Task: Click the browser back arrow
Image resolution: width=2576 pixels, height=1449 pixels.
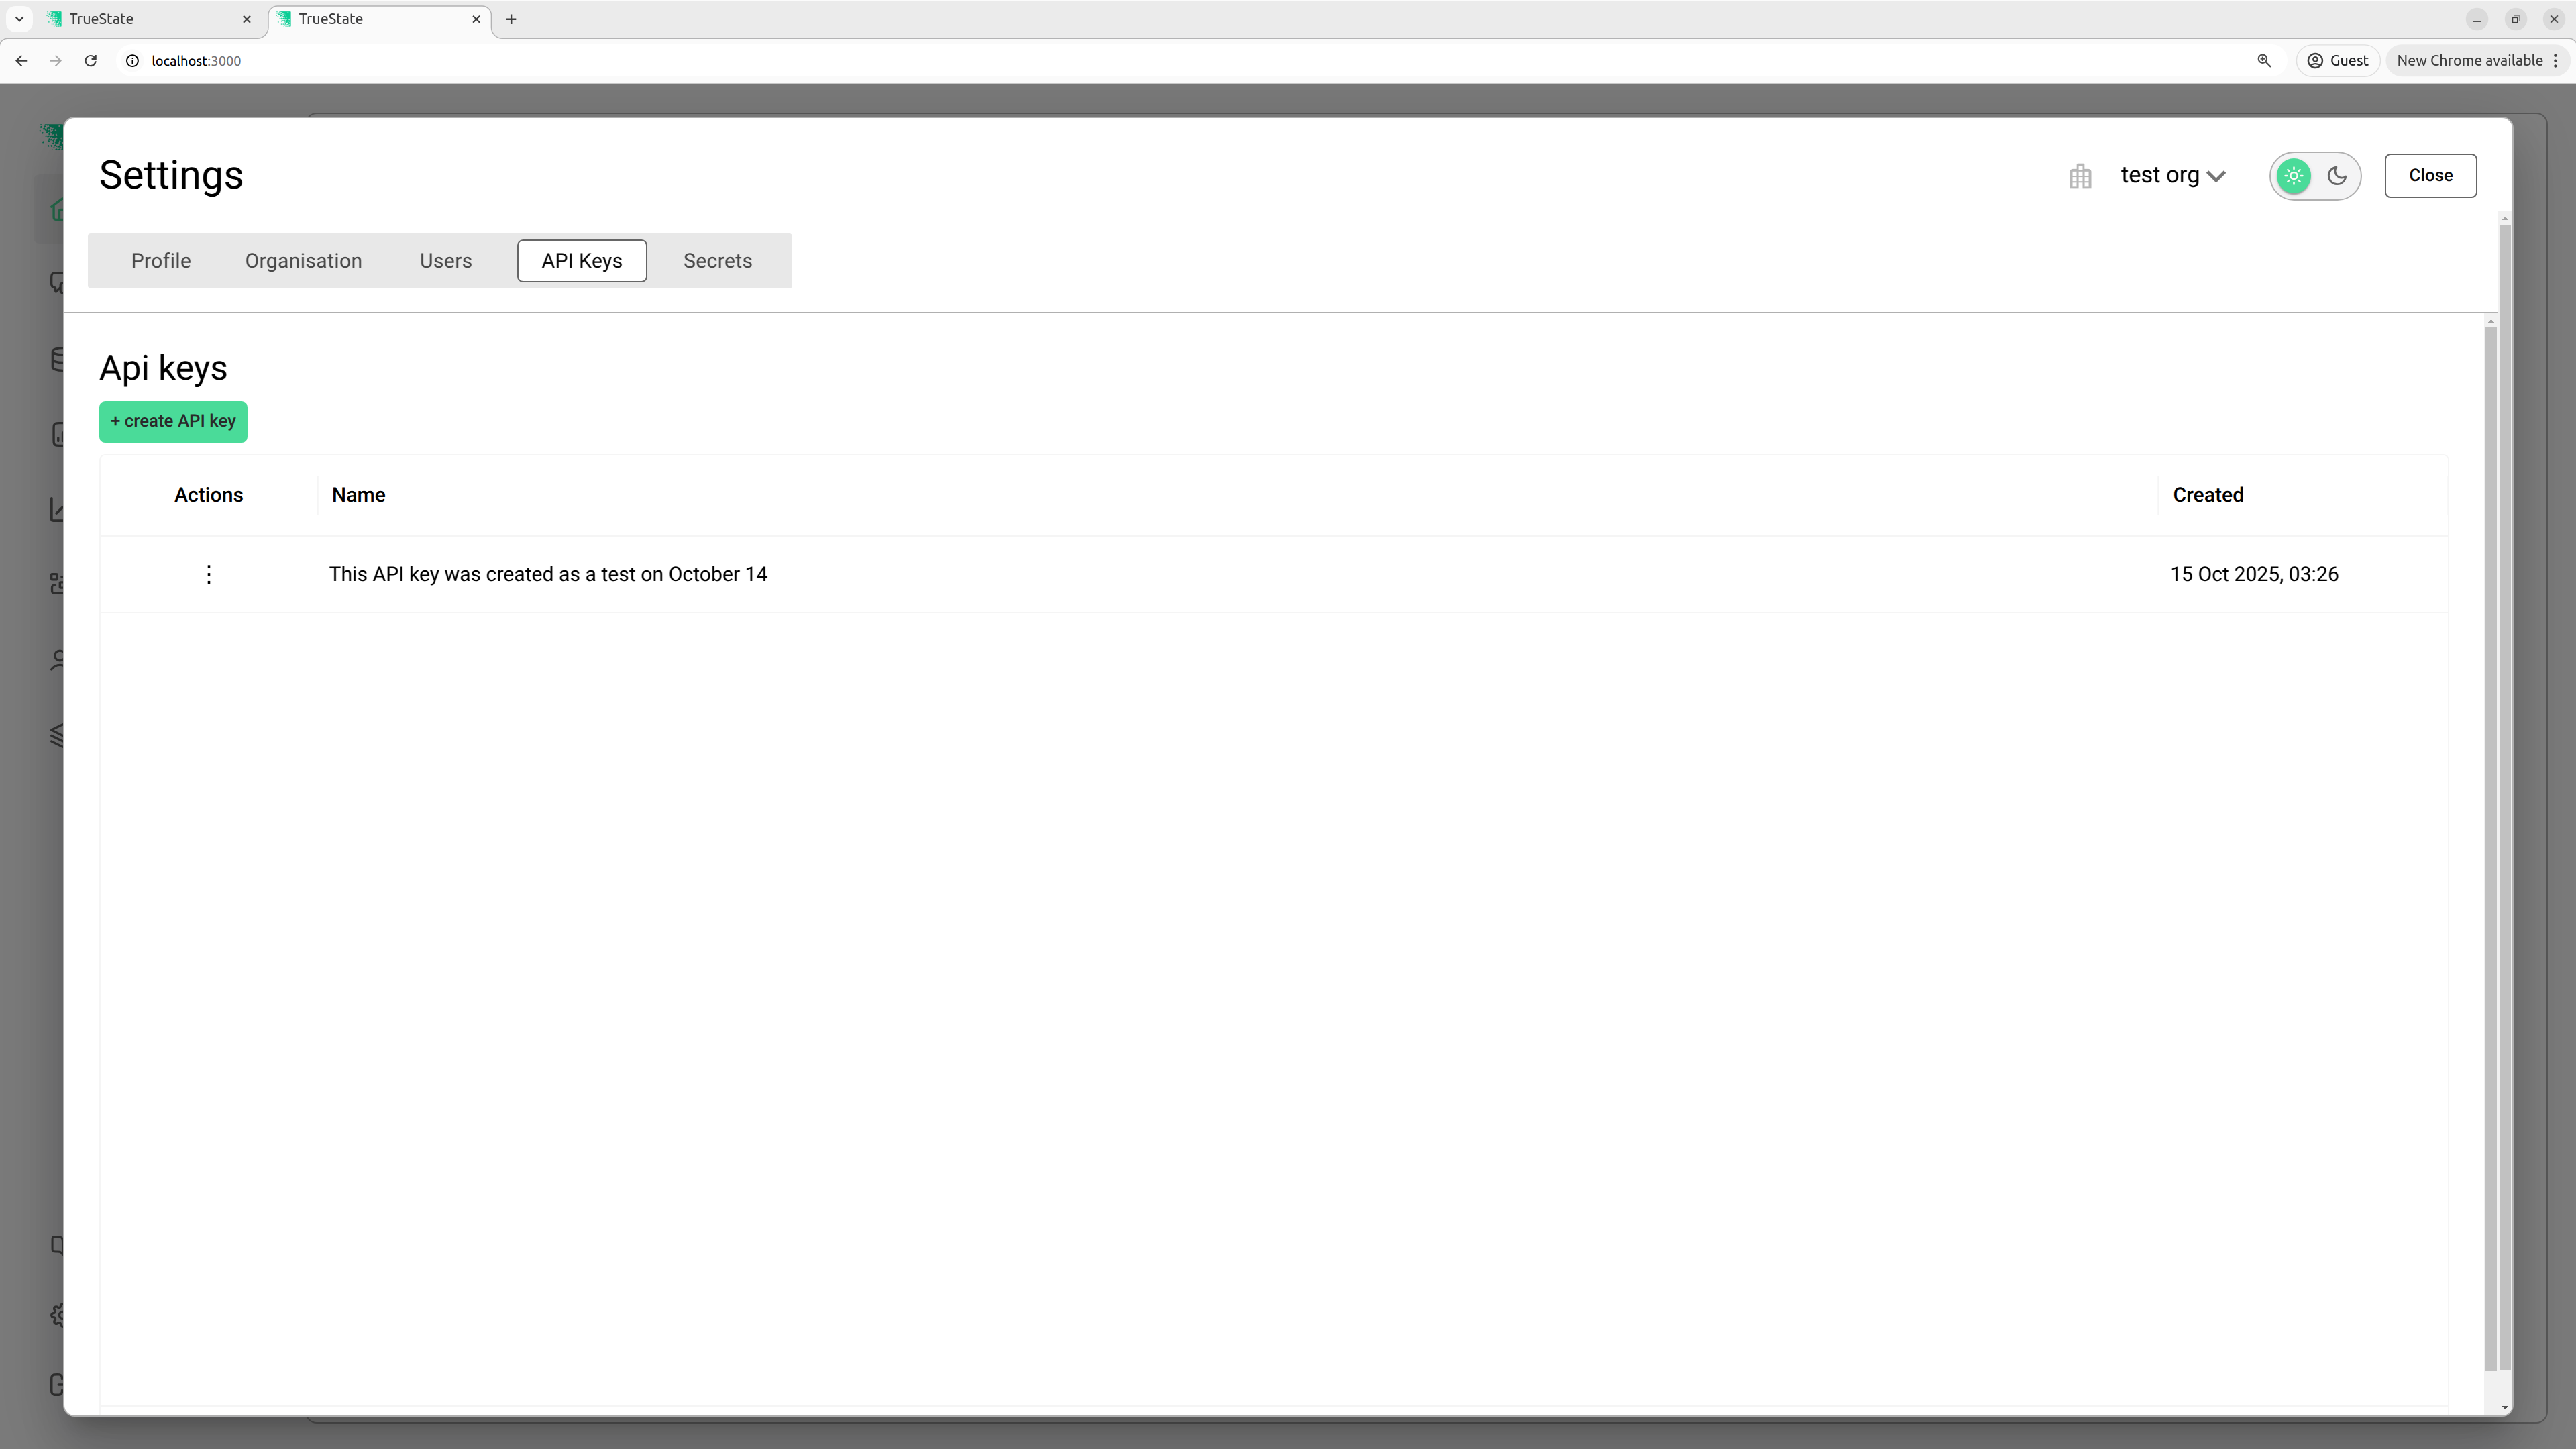Action: pyautogui.click(x=21, y=61)
